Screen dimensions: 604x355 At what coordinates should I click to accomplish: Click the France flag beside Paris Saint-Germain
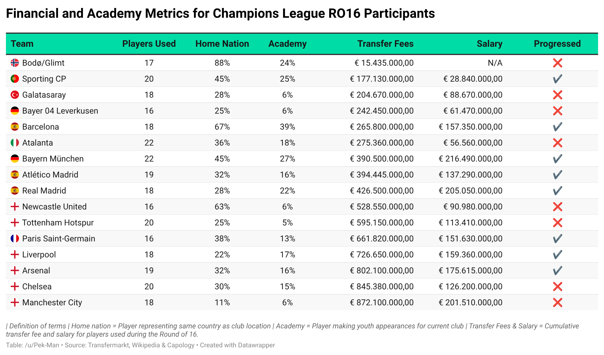point(15,238)
